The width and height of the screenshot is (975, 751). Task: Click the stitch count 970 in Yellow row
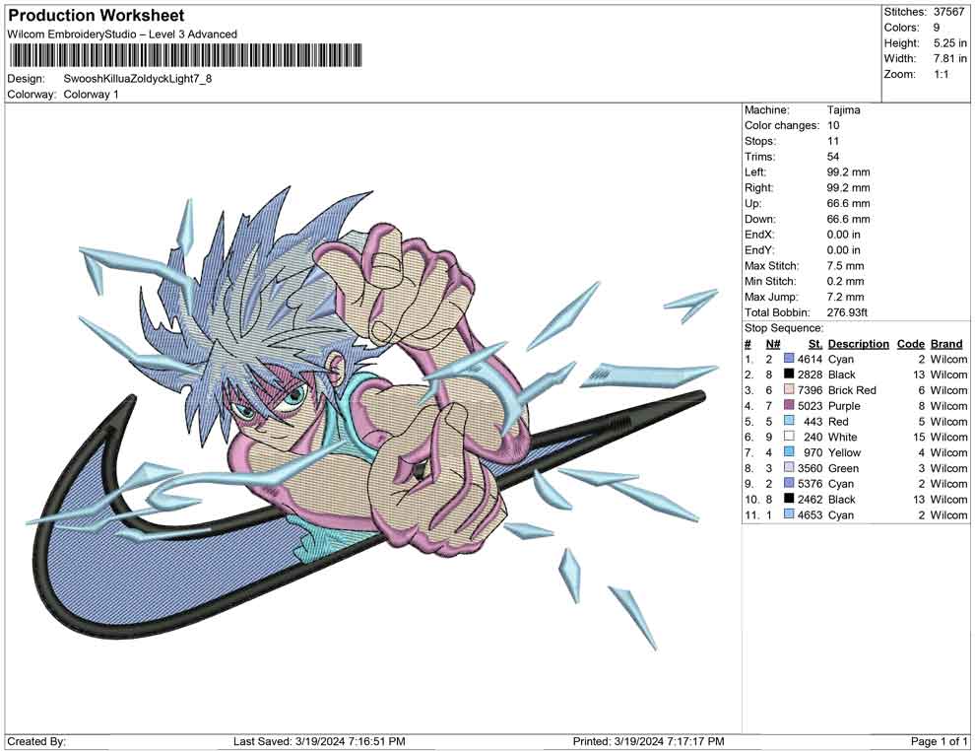pyautogui.click(x=813, y=452)
